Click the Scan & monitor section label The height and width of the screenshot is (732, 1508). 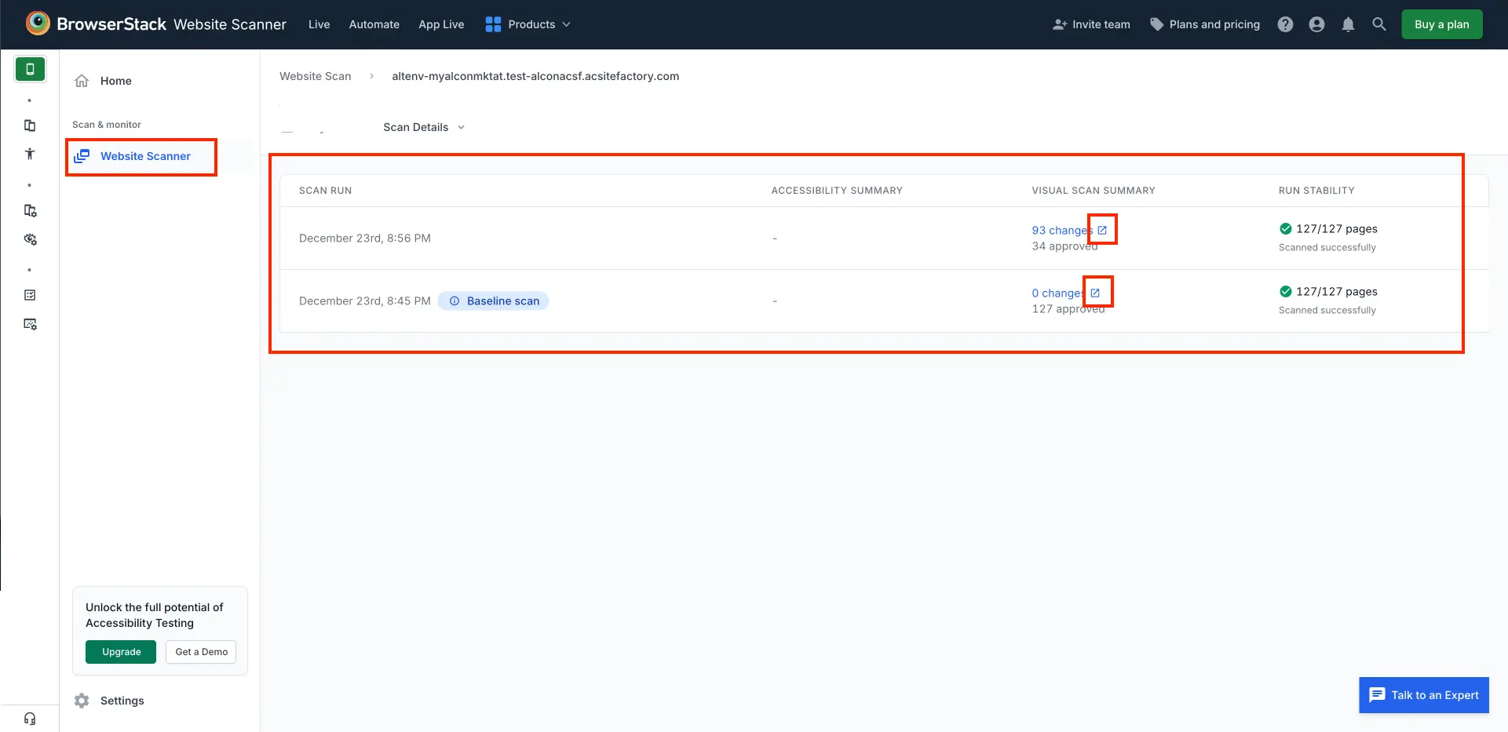tap(107, 125)
